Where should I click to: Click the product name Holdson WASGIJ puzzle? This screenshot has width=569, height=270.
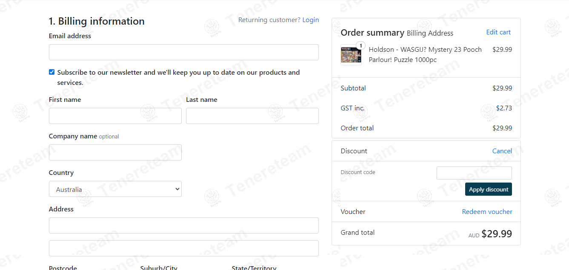[425, 55]
